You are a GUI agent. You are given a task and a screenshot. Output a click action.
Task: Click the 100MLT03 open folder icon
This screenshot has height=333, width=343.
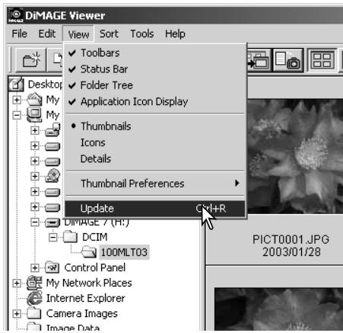tap(89, 252)
